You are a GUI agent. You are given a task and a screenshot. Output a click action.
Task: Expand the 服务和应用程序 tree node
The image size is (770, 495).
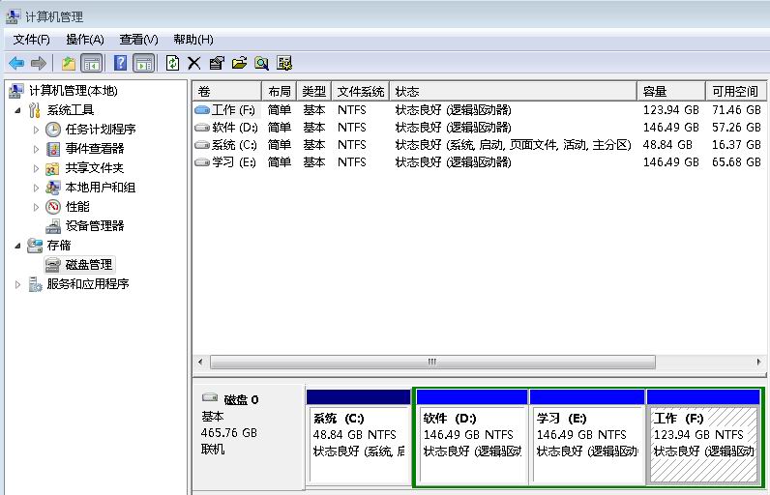[18, 284]
